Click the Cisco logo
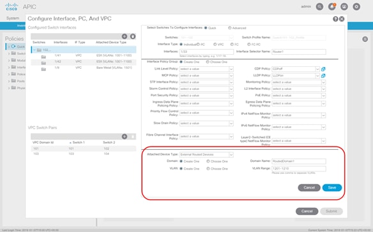373x232 pixels. coord(11,6)
